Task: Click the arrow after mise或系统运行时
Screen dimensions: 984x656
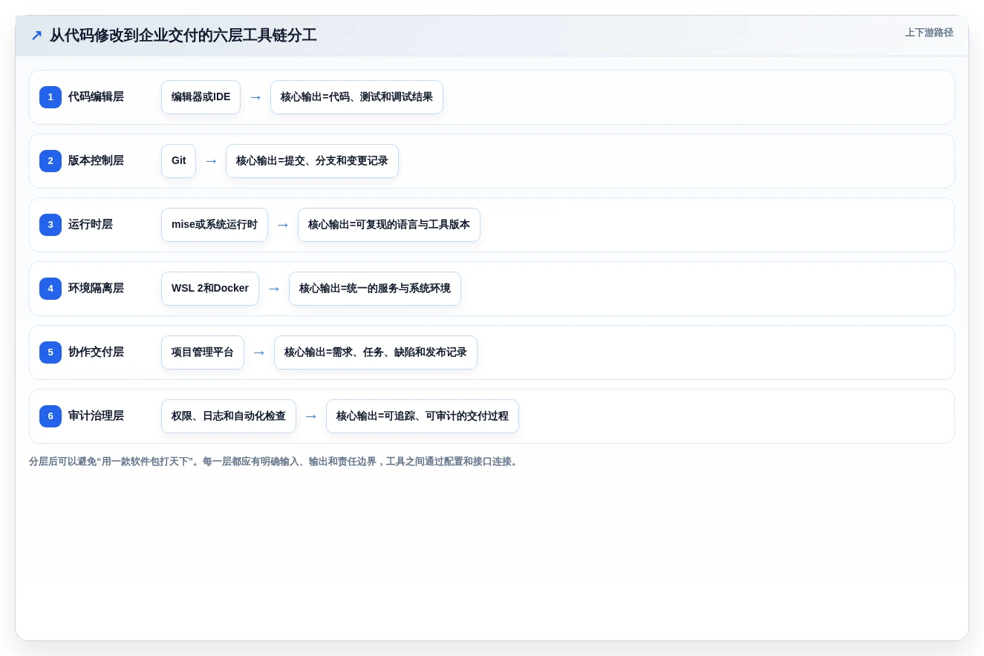Action: 283,225
